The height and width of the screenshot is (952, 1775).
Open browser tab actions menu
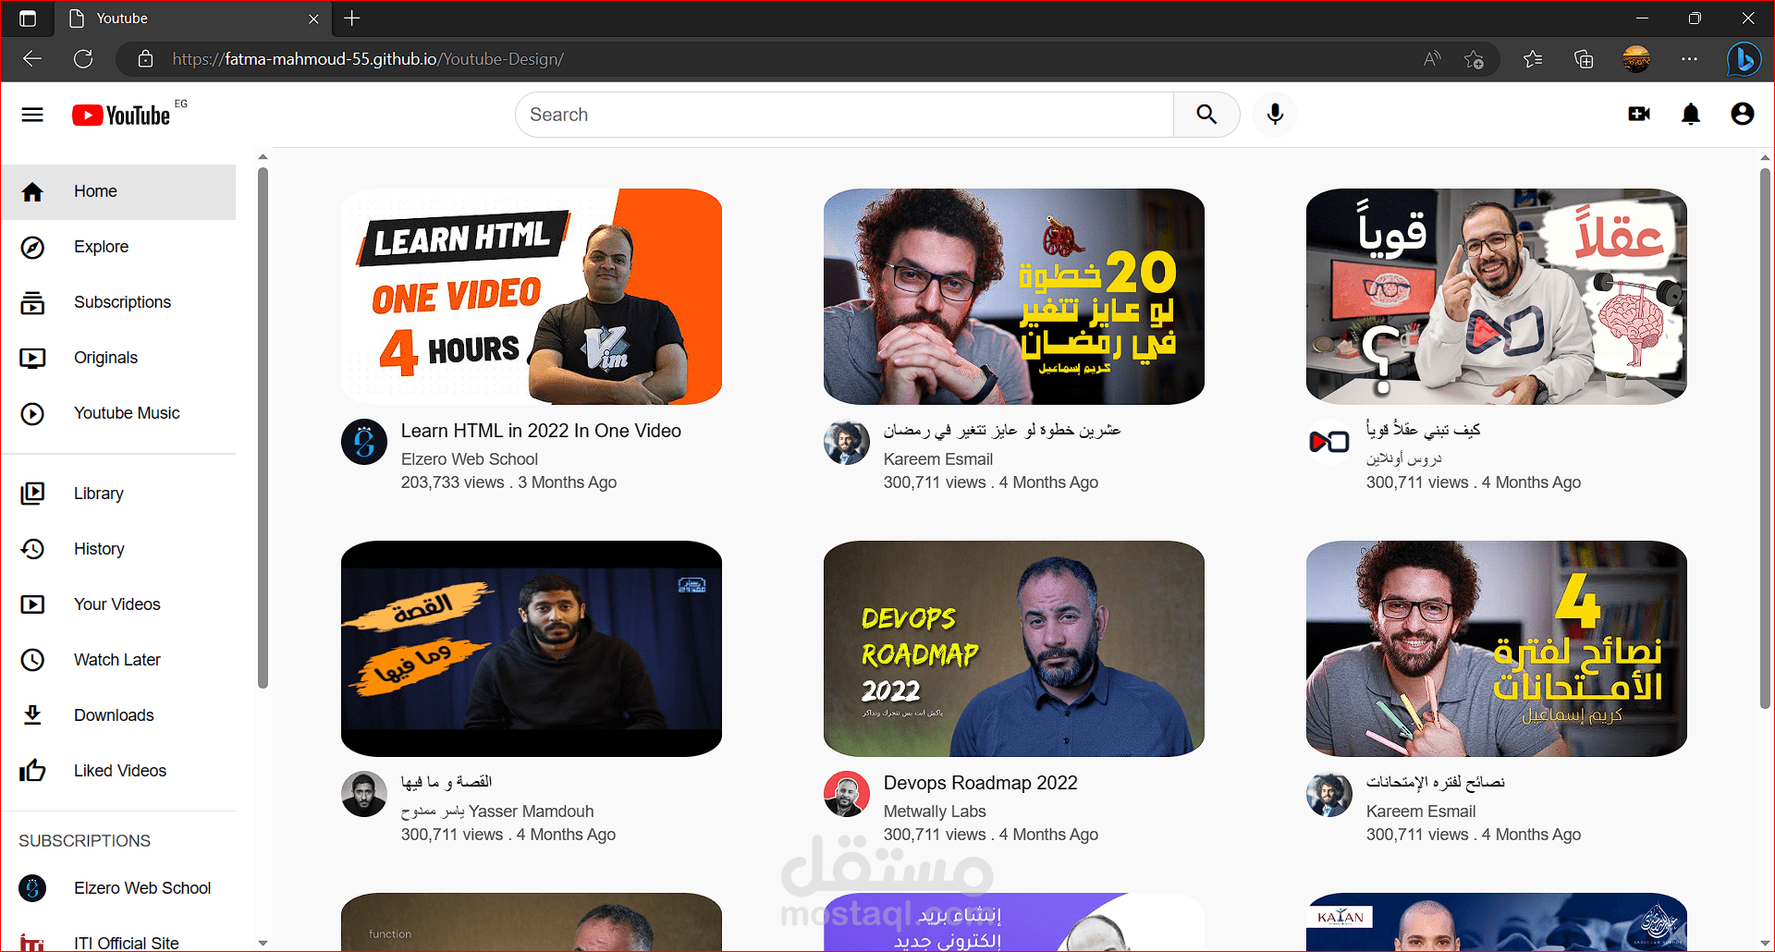click(x=28, y=18)
